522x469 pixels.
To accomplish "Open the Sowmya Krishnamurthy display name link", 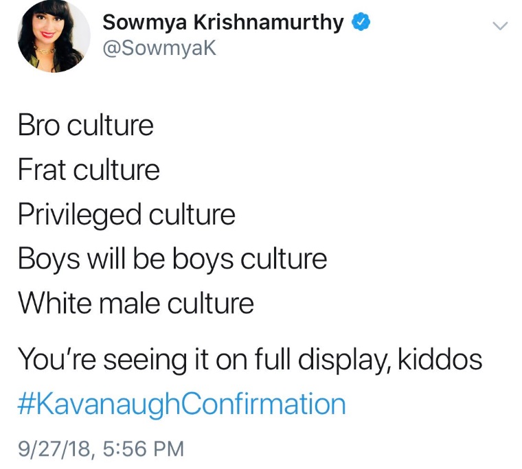I will [x=223, y=22].
